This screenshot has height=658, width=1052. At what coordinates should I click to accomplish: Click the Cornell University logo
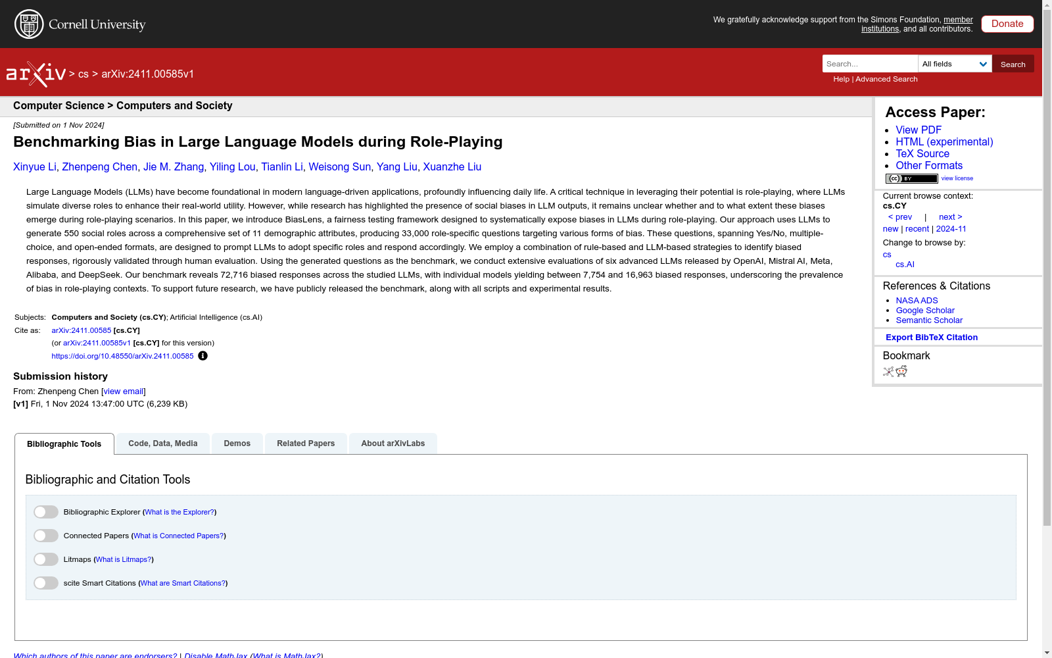pos(79,24)
